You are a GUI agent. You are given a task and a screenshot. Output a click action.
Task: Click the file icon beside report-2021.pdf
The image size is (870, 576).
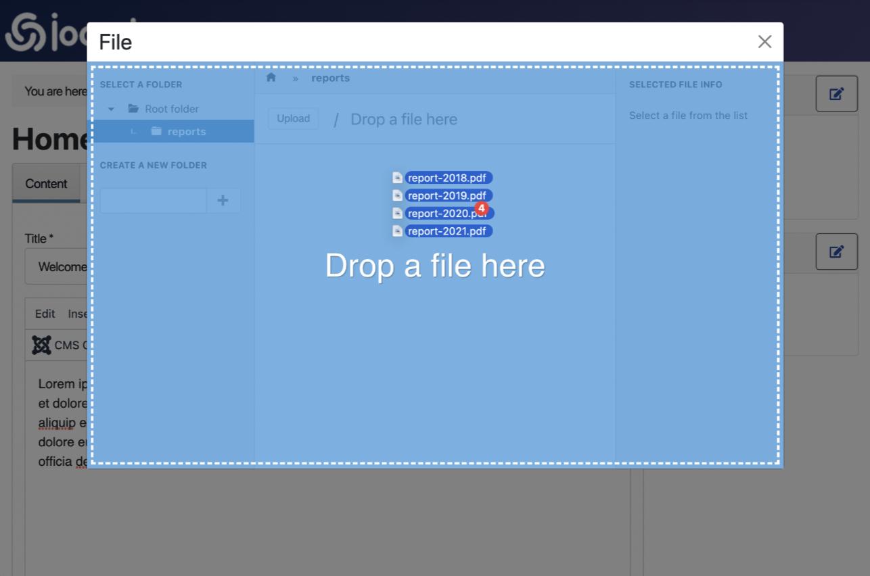pyautogui.click(x=398, y=231)
